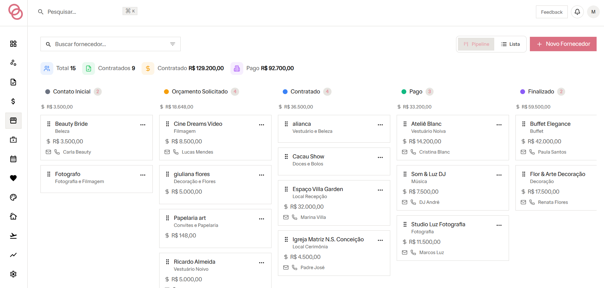Open the house sidebar icon

(13, 216)
